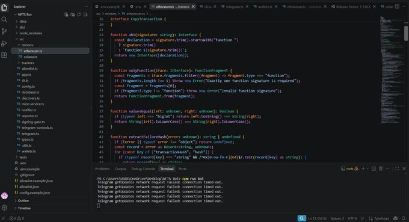The height and width of the screenshot is (222, 409).
Task: Open terminal panel more actions ellipsis
Action: [388, 169]
